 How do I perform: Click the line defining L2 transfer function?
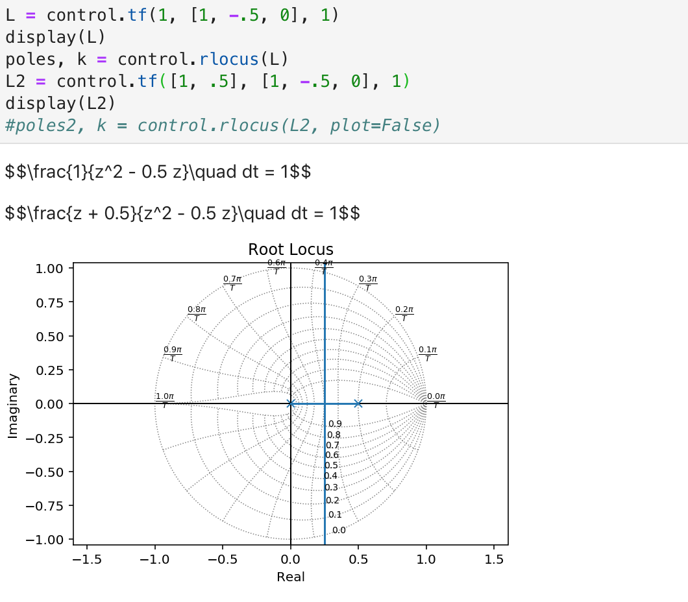point(208,81)
